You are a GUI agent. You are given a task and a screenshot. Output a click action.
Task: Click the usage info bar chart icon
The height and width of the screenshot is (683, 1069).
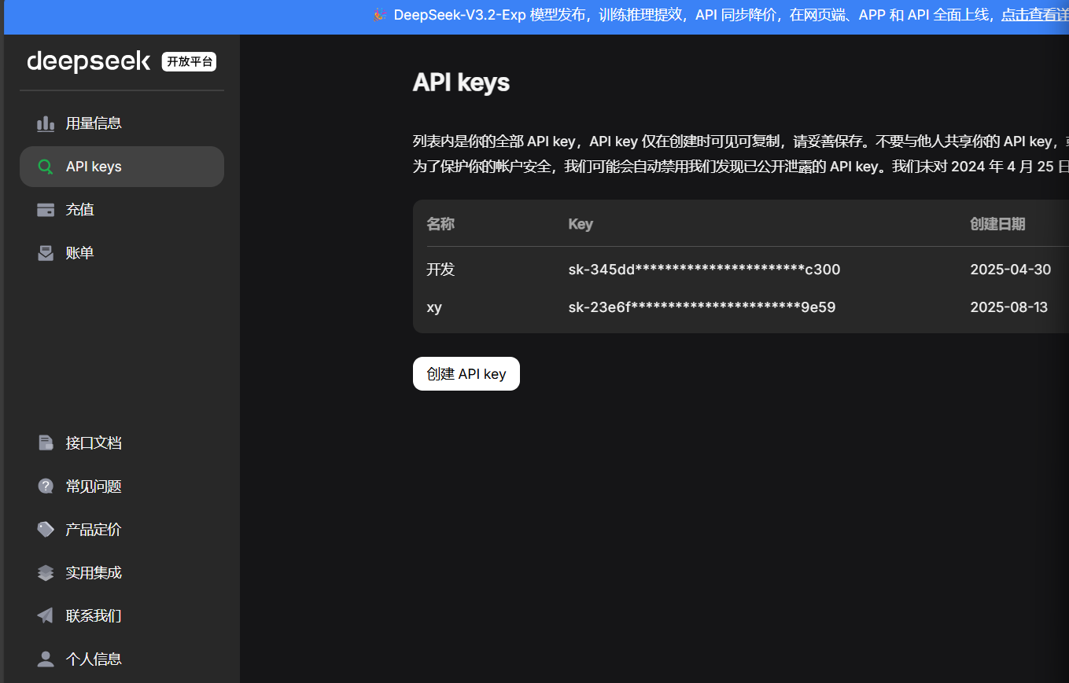pos(46,123)
